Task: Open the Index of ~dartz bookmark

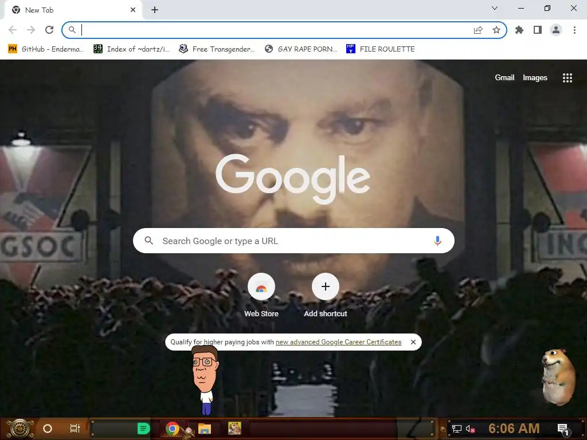Action: tap(131, 49)
